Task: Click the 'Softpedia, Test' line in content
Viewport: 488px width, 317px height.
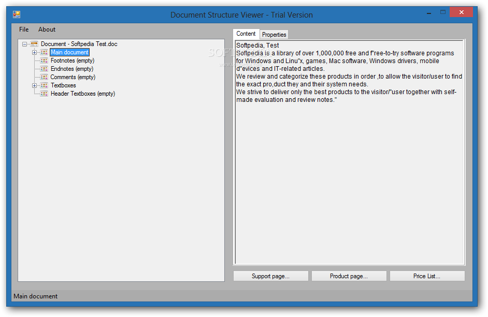Action: coord(257,46)
